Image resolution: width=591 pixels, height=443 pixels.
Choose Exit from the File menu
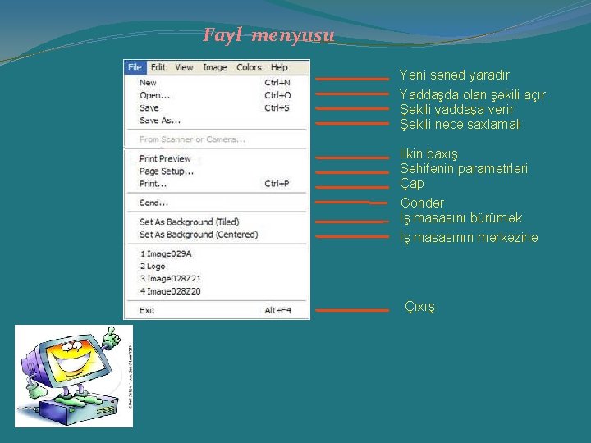(217, 310)
